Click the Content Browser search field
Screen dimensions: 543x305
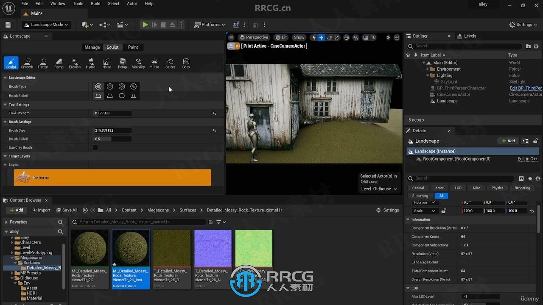[139, 222]
